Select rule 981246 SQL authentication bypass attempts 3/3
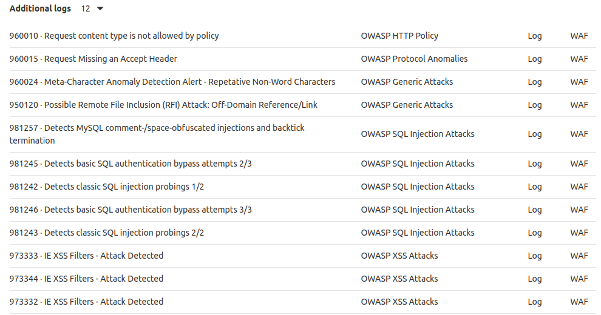Screen dimensions: 601x315 [131, 210]
